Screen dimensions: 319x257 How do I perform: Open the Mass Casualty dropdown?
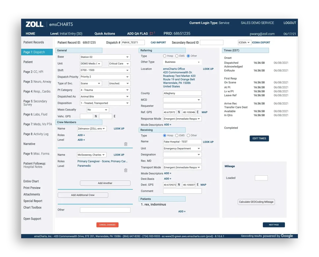[x=98, y=110]
